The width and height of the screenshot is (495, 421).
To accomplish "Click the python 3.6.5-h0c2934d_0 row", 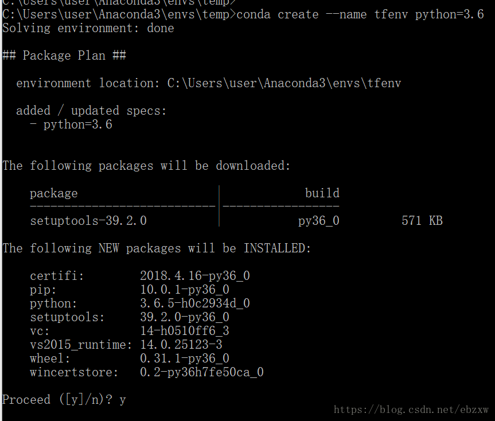I will pos(140,303).
